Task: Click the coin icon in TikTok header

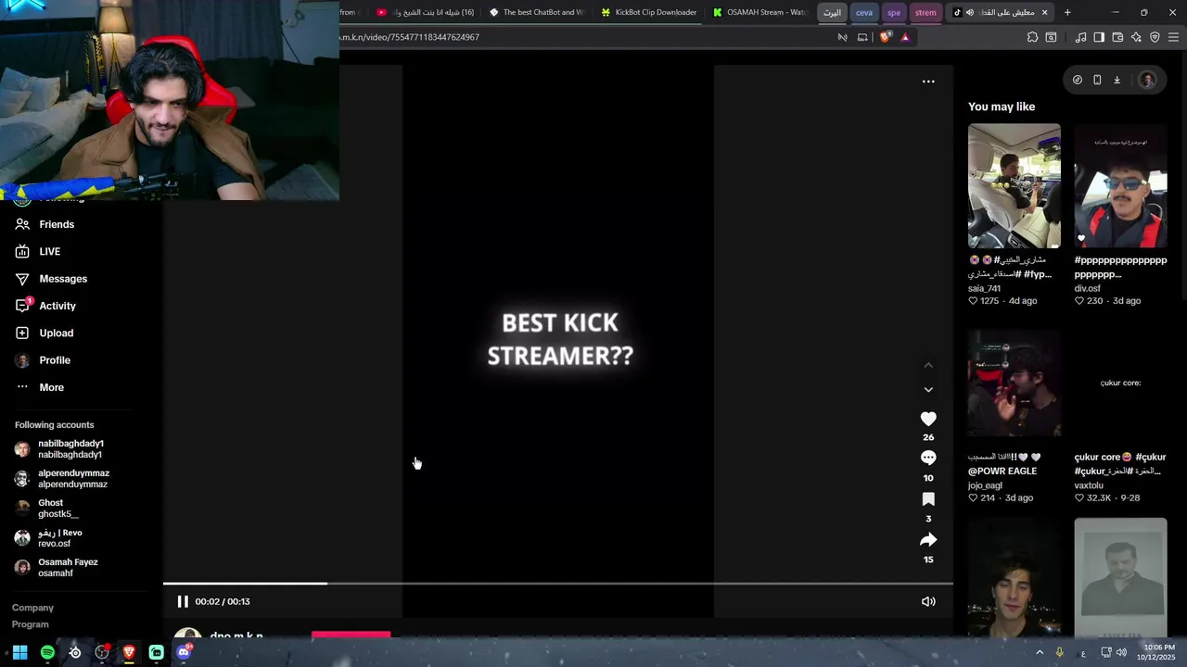Action: pyautogui.click(x=1077, y=80)
